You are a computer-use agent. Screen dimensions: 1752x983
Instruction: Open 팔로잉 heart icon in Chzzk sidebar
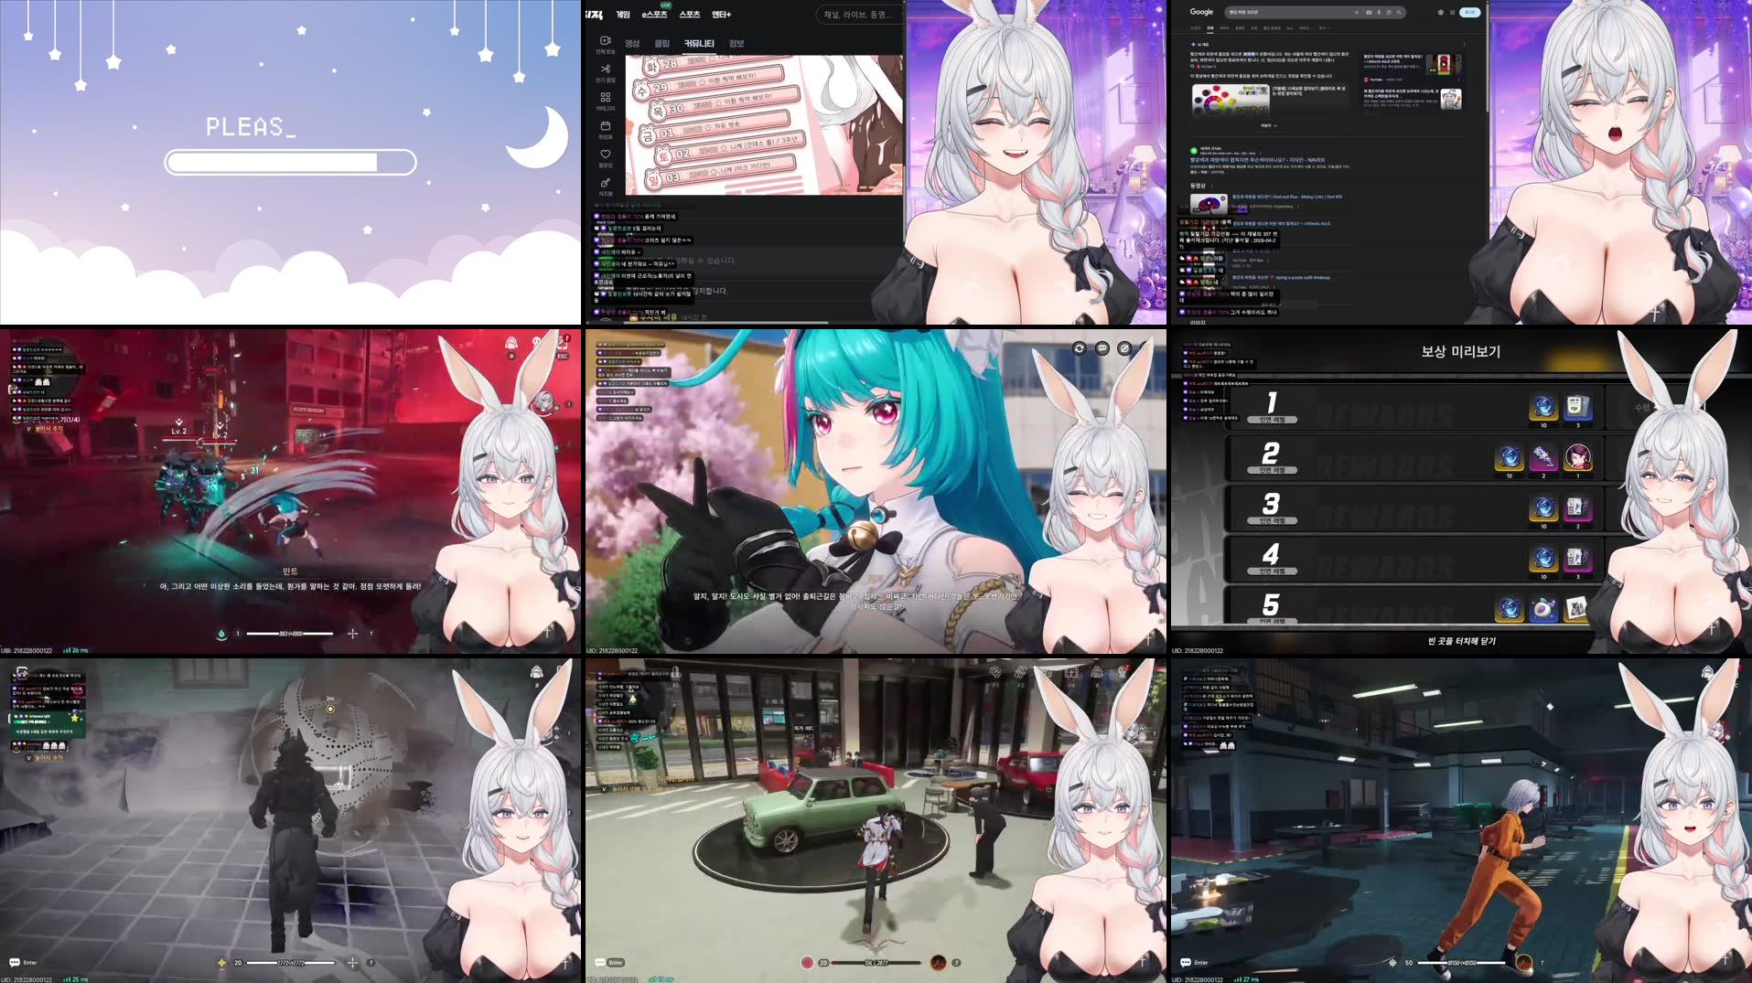(605, 155)
